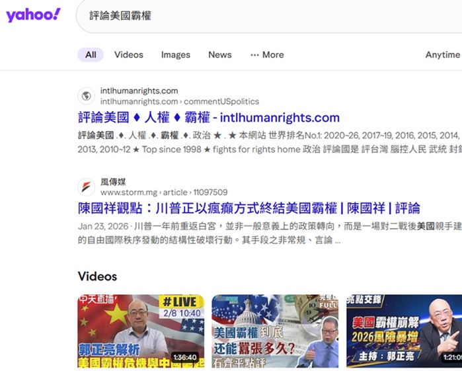Open the Anytime filter dropdown
This screenshot has height=371, width=462.
442,55
